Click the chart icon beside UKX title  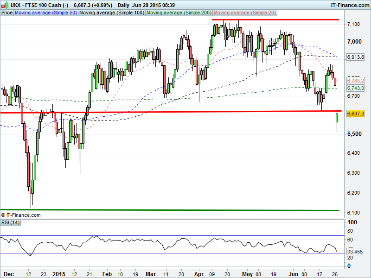coord(4,5)
